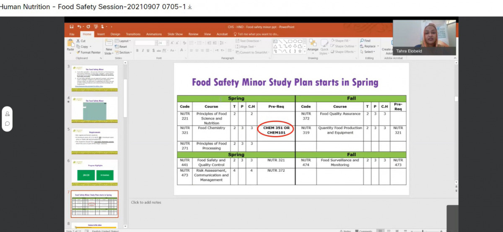The image size is (503, 232).
Task: Click the Cut scissors icon
Action: tap(78, 41)
